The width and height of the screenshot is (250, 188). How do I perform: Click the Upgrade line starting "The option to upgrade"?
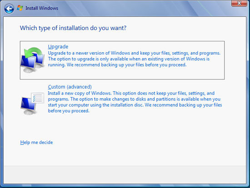129,59
